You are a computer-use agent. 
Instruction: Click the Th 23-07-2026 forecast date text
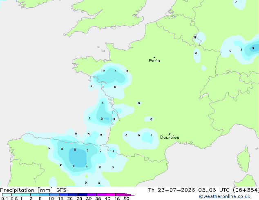point(172,190)
